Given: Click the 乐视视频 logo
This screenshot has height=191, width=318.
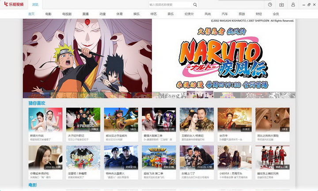Looking at the screenshot, I should click(x=14, y=4).
